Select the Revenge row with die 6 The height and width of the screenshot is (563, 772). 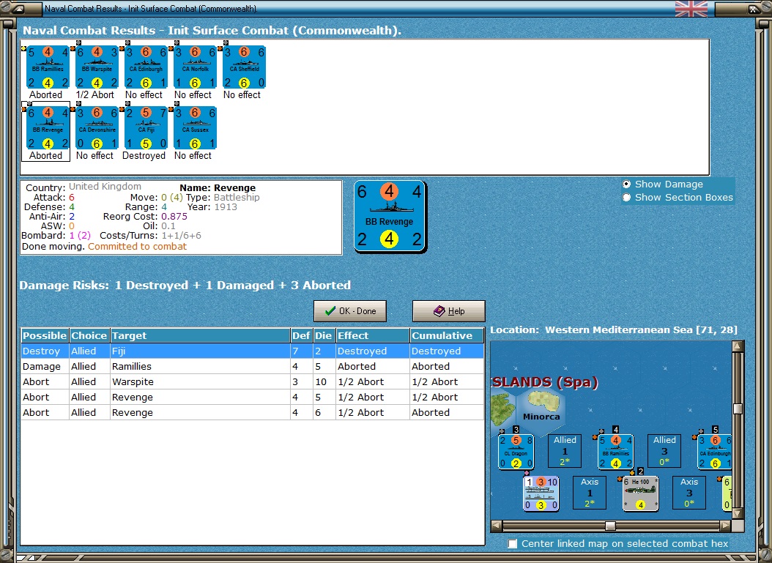(x=252, y=412)
